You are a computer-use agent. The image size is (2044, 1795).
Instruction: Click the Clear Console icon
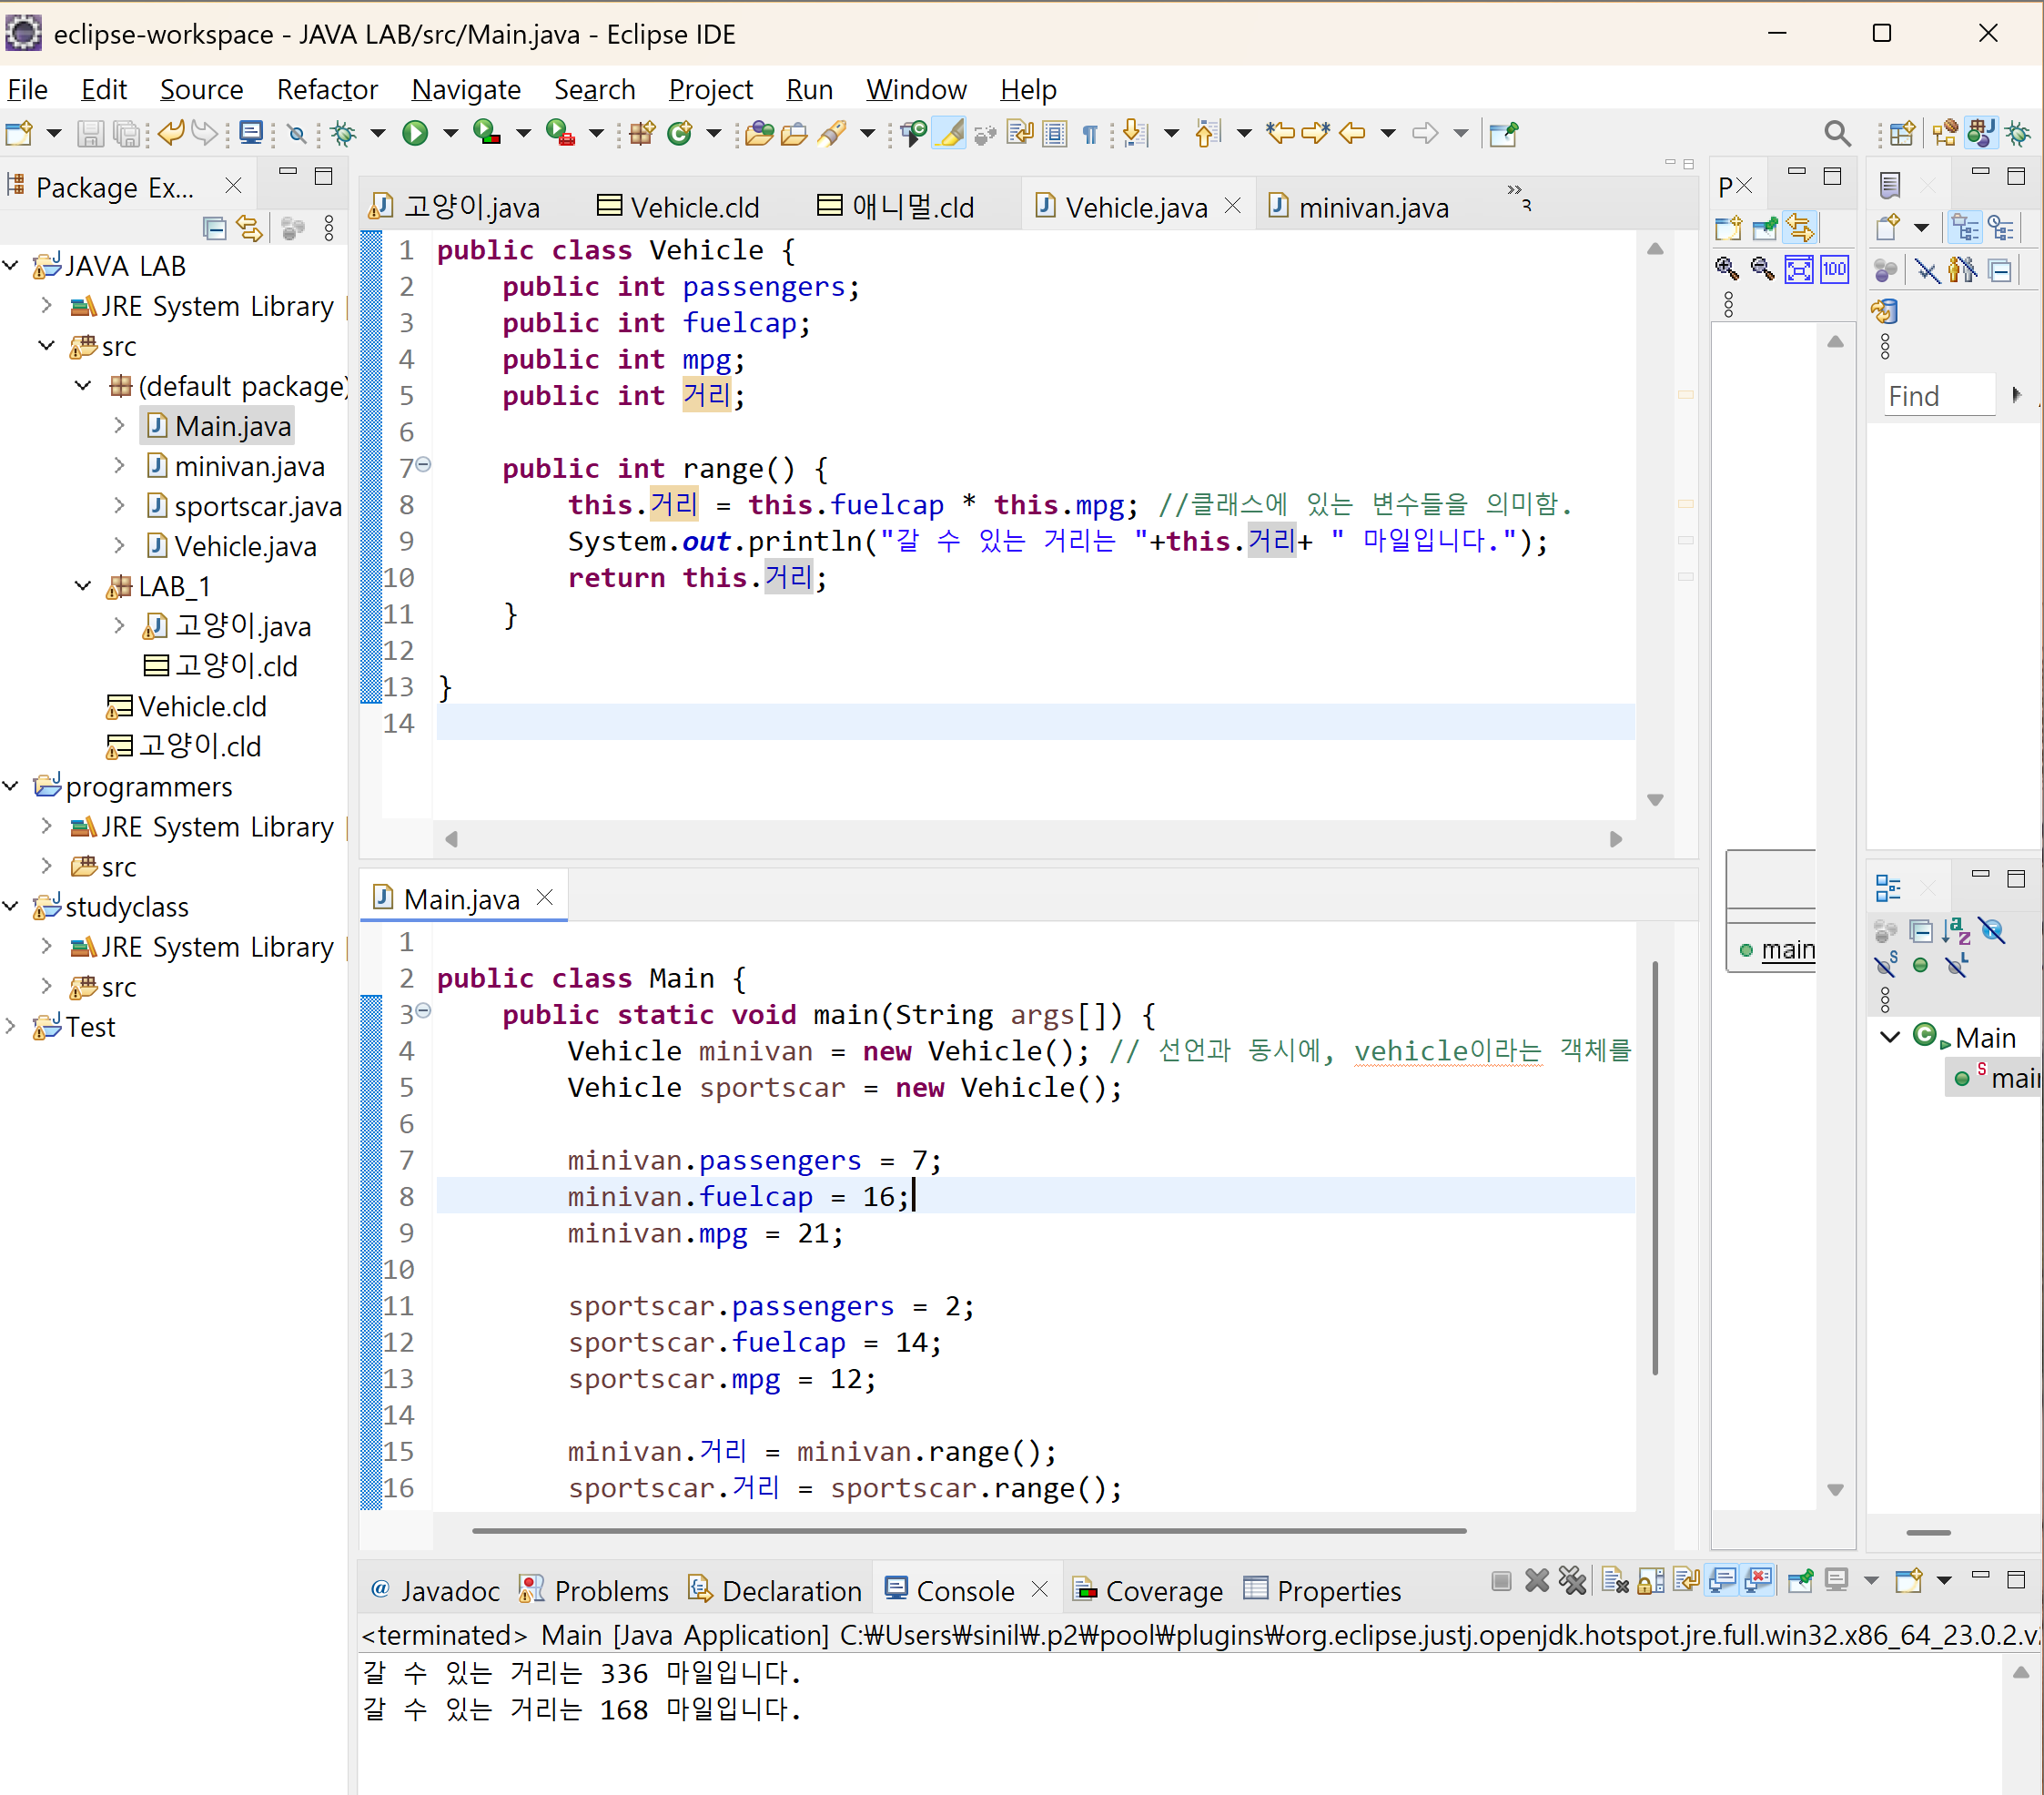(x=1615, y=1581)
